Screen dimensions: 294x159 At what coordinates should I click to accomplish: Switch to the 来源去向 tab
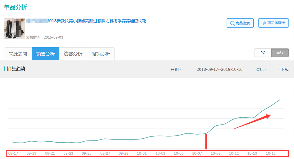(18, 54)
